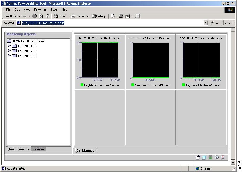This screenshot has width=242, height=172.
Task: Click the info bubble icon
Action: click(217, 157)
